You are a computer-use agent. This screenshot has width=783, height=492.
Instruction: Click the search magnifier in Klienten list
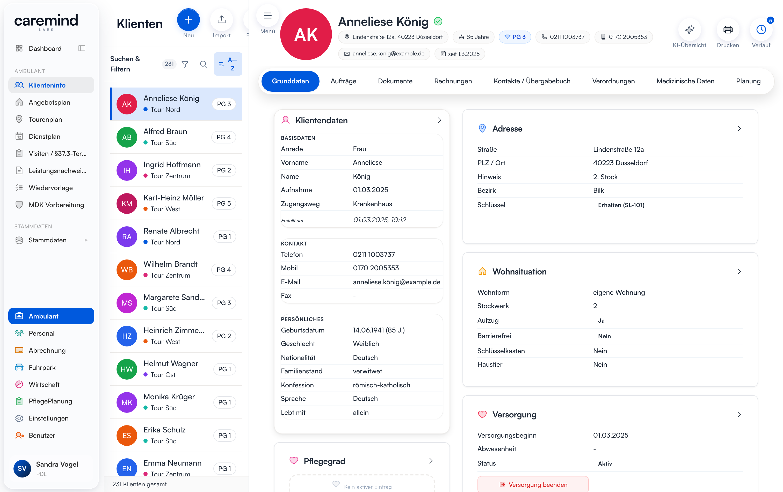coord(203,64)
